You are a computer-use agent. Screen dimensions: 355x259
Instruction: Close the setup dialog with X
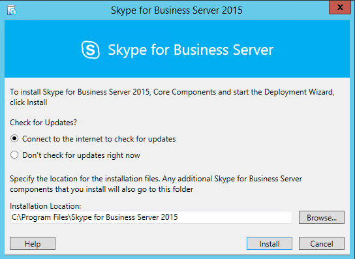(340, 7)
